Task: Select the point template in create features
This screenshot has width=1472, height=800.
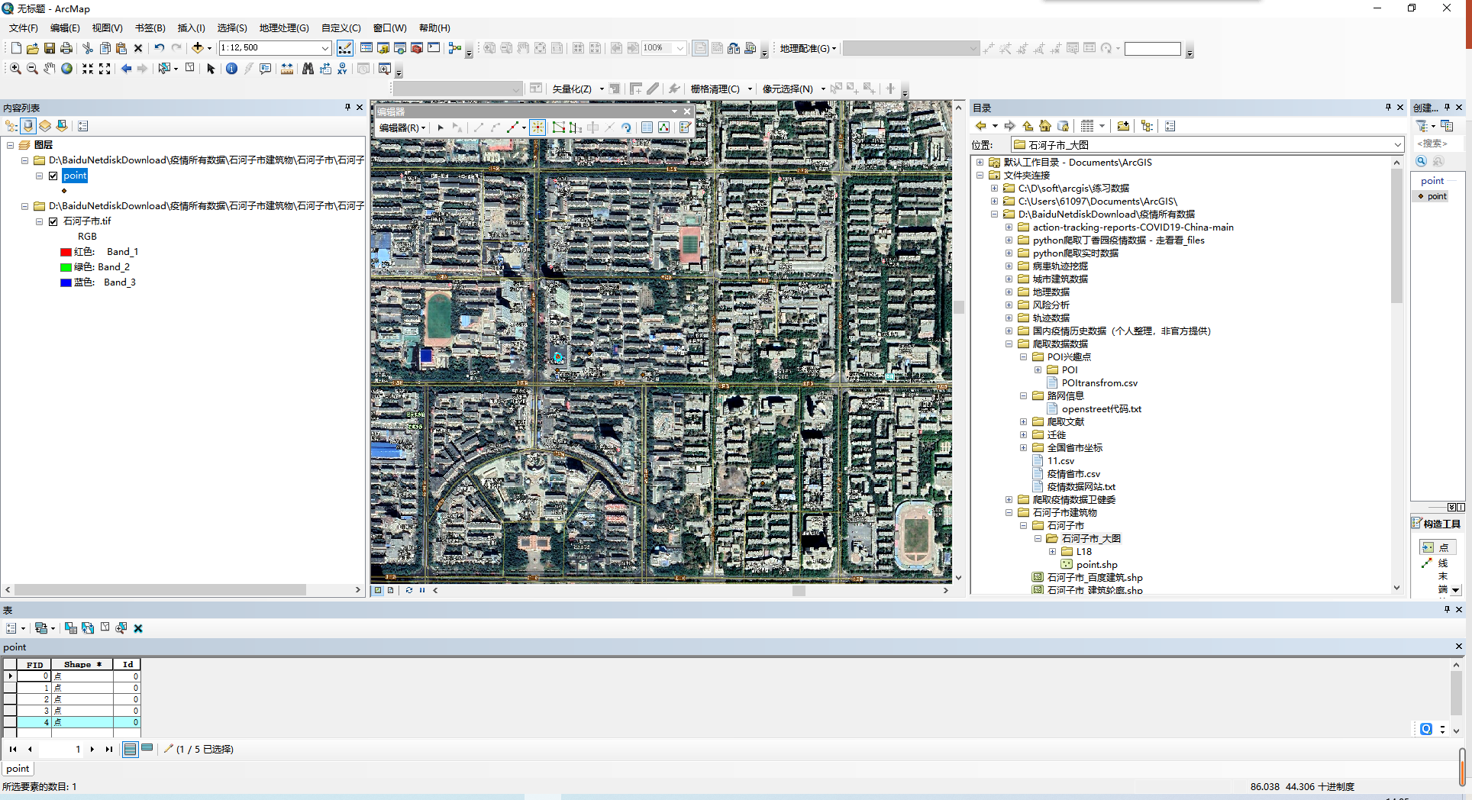Action: coord(1432,196)
